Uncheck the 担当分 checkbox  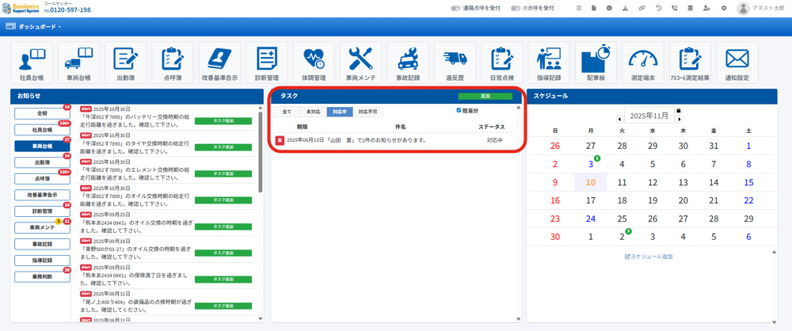459,111
